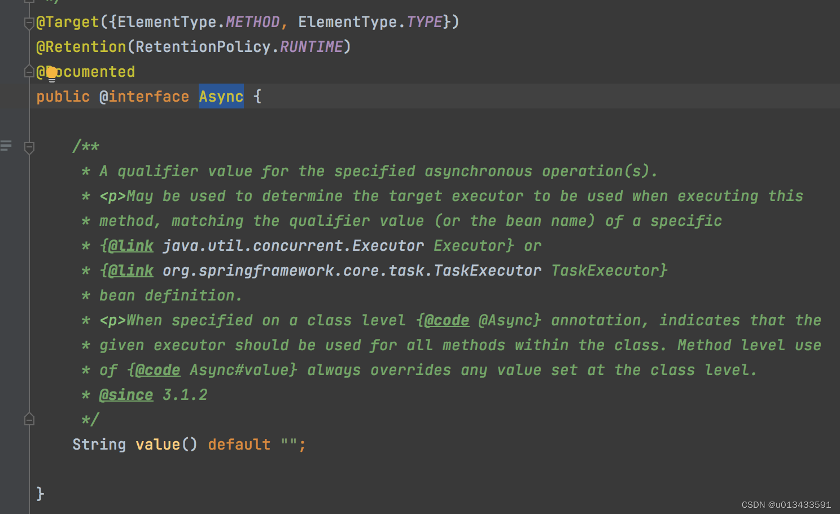The height and width of the screenshot is (514, 840).
Task: Collapse fold marker beside @Documented line
Action: [29, 72]
